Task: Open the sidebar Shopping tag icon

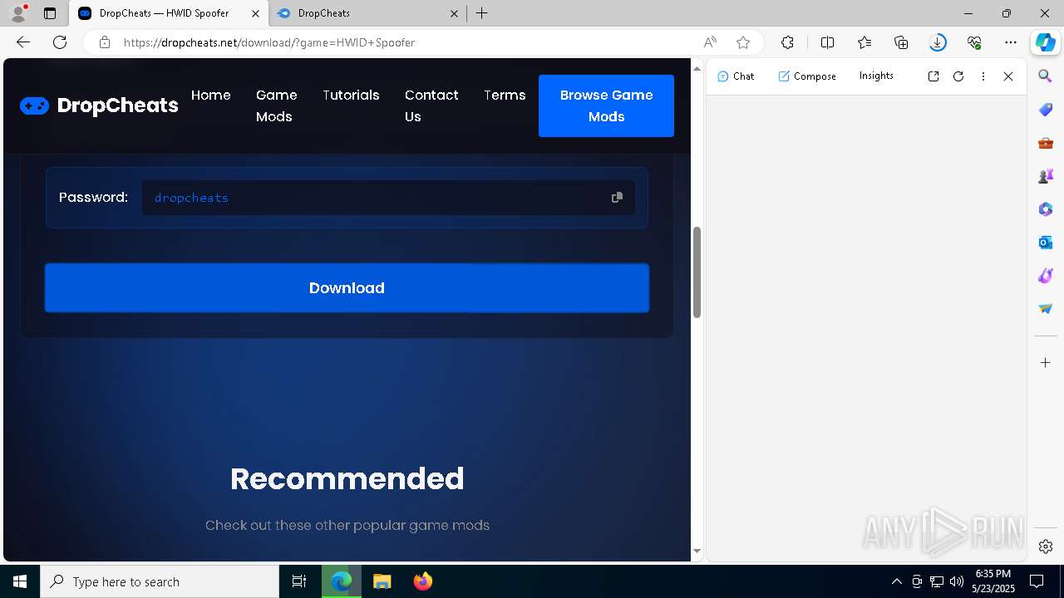Action: [x=1046, y=110]
